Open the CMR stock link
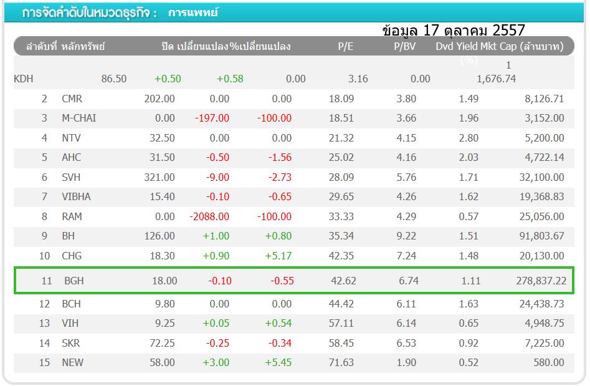The image size is (590, 386). click(72, 99)
